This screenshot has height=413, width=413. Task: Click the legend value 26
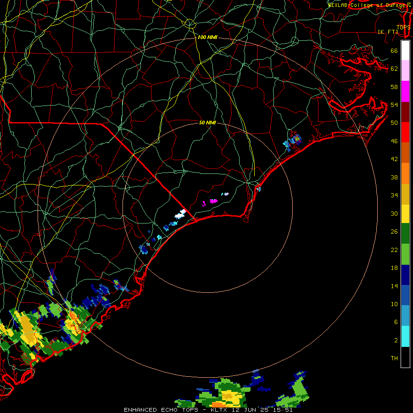pyautogui.click(x=394, y=232)
